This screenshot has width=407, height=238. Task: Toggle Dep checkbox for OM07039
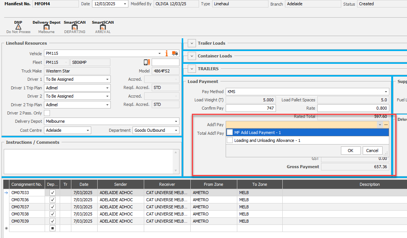(53, 221)
